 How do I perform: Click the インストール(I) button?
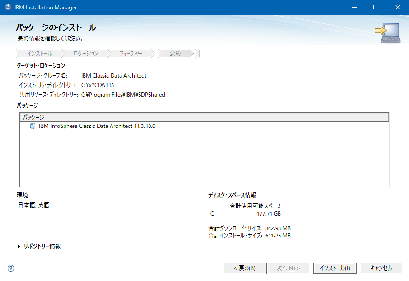(x=335, y=268)
